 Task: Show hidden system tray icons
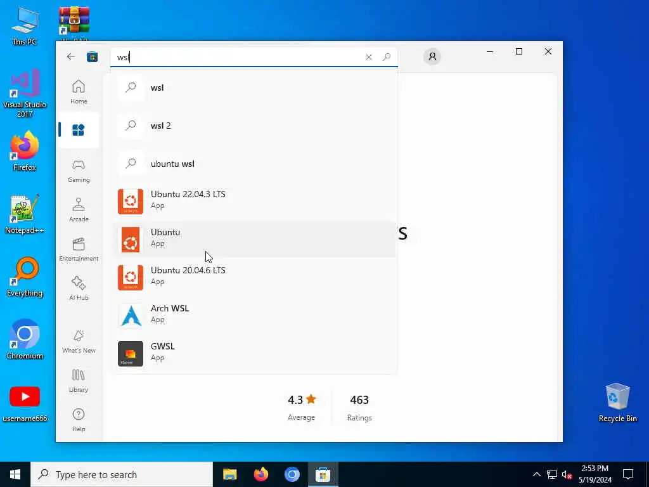pos(536,474)
